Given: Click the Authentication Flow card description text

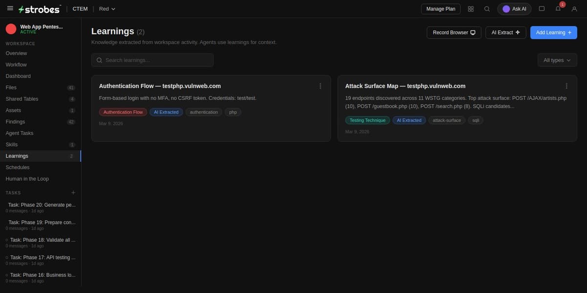Looking at the screenshot, I should pyautogui.click(x=178, y=98).
